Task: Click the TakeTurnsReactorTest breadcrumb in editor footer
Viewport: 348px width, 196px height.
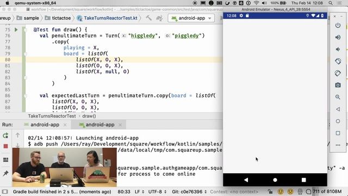Action: 52,116
